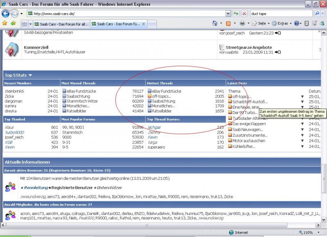This screenshot has height=237, width=327.
Task: Print the page with the printer icon
Action: 242,23
